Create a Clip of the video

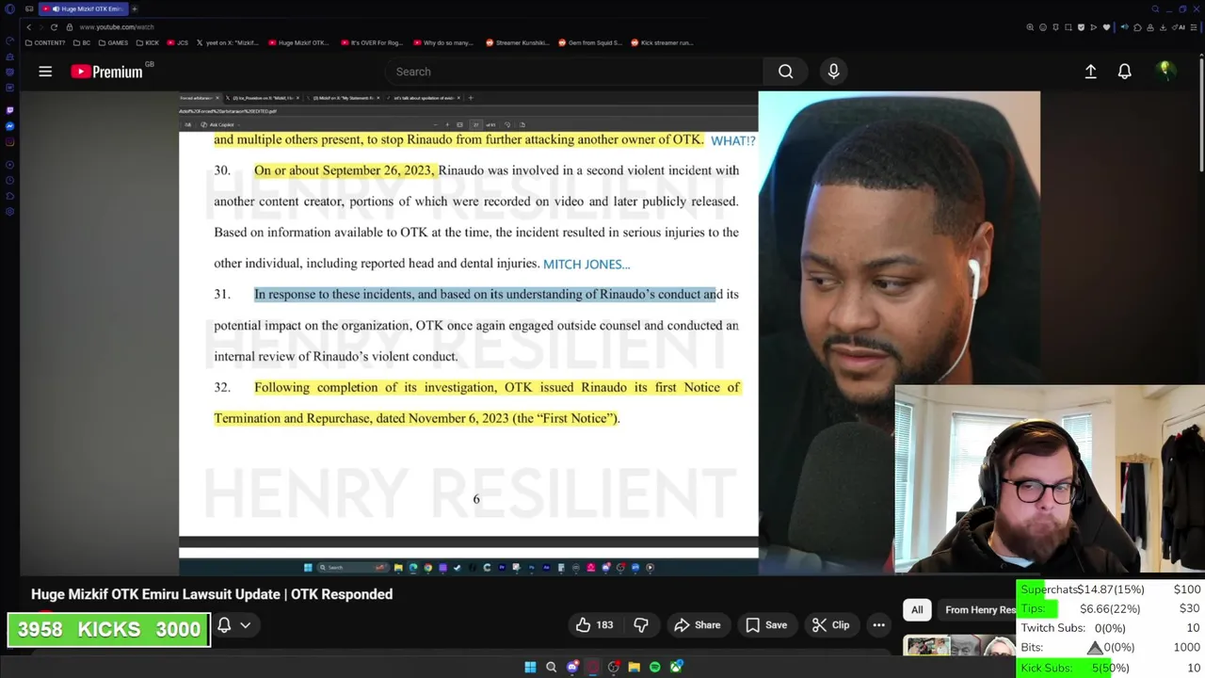click(830, 625)
